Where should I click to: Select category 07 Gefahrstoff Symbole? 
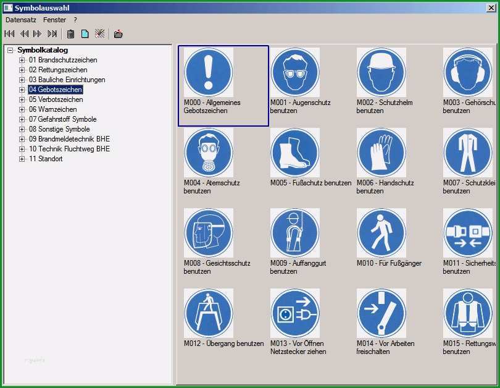pyautogui.click(x=63, y=119)
